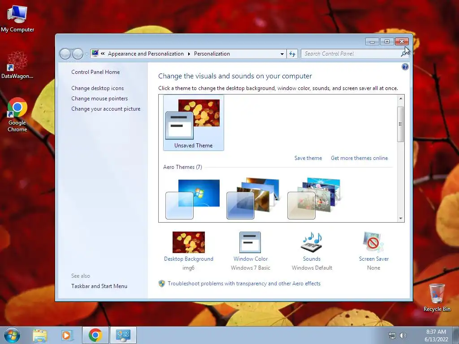Open the My Computer desktop icon

(17, 18)
